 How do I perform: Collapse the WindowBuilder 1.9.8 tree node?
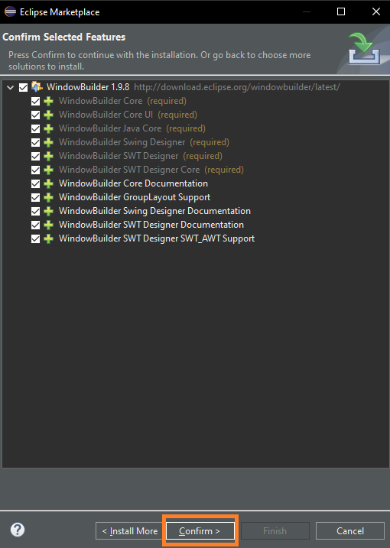(x=11, y=87)
